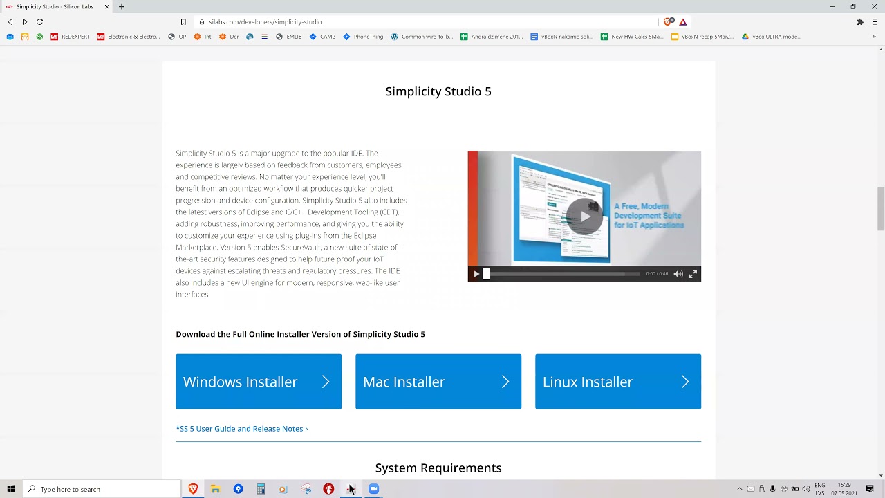Toggle video fullscreen mode
Screen dimensions: 885x498
coord(692,274)
